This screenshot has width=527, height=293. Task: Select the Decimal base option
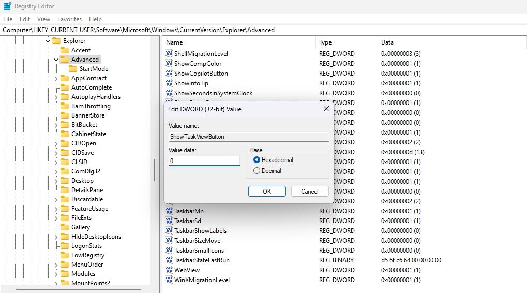pos(257,171)
